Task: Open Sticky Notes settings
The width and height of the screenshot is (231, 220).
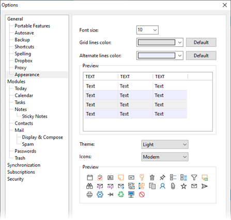Action: pos(35,116)
